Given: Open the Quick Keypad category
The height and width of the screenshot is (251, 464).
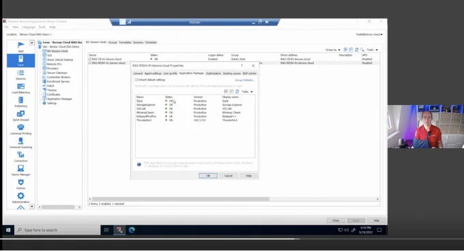Looking at the screenshot, I should 20,115.
